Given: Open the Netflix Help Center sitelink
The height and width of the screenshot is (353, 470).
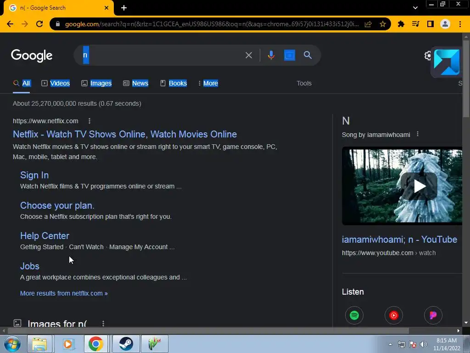Looking at the screenshot, I should click(45, 236).
